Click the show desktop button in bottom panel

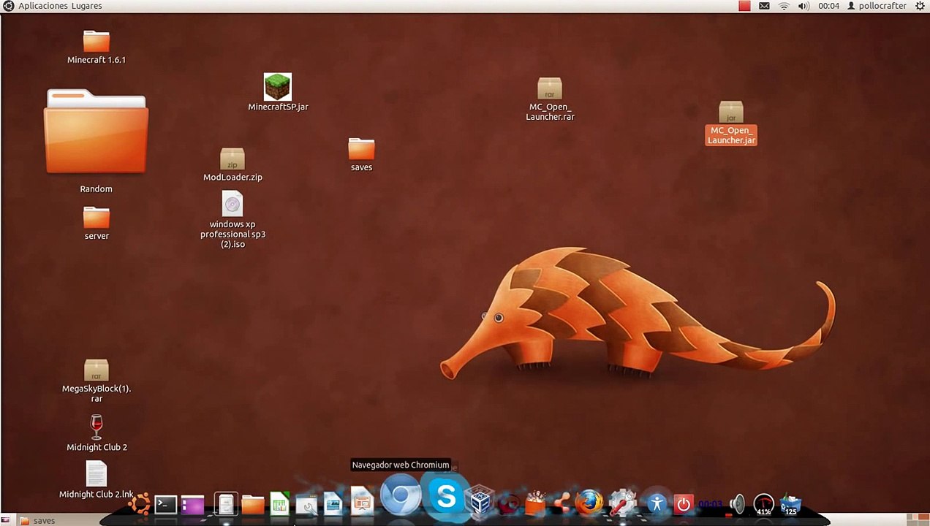[6, 520]
